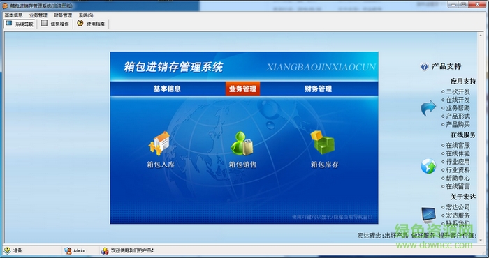Click the Admin username in status bar

tap(79, 250)
